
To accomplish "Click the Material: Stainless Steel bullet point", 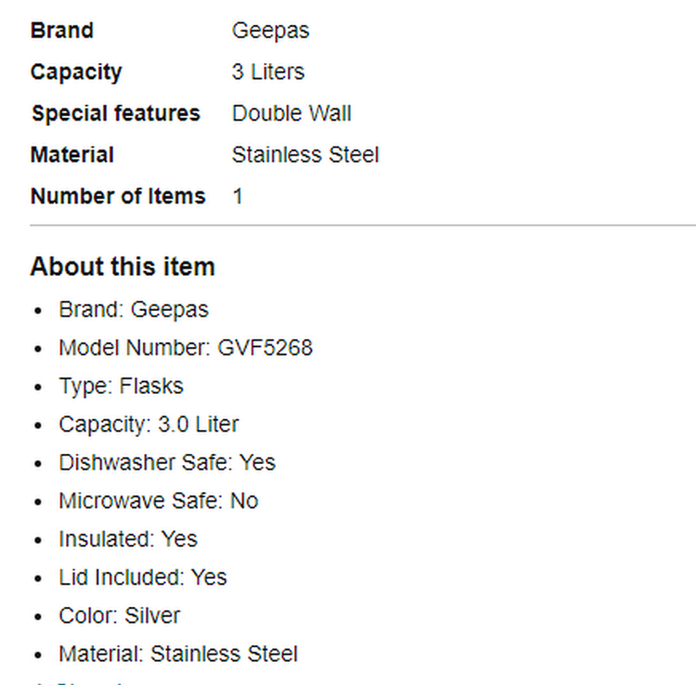I will point(178,654).
